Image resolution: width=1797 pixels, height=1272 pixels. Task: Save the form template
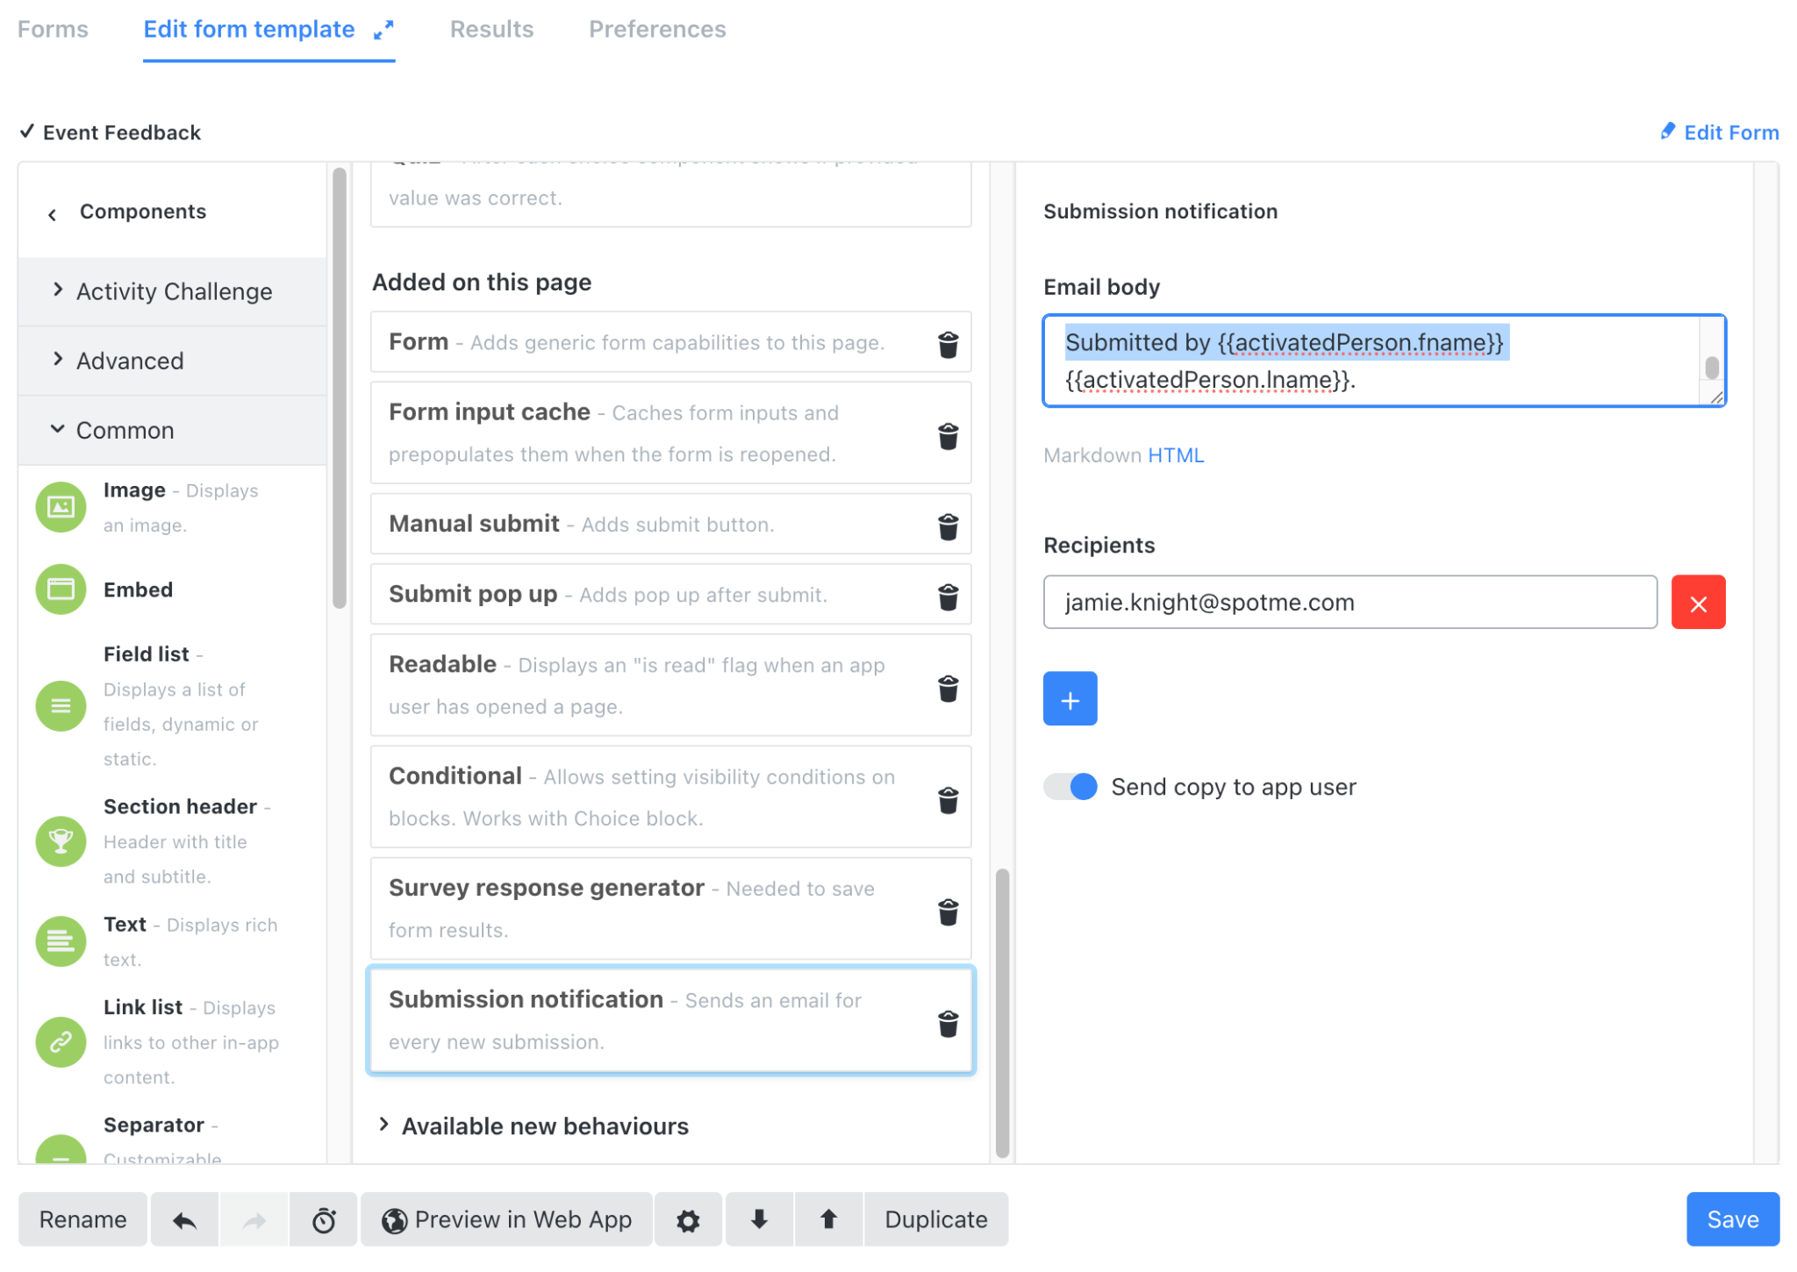(1732, 1218)
